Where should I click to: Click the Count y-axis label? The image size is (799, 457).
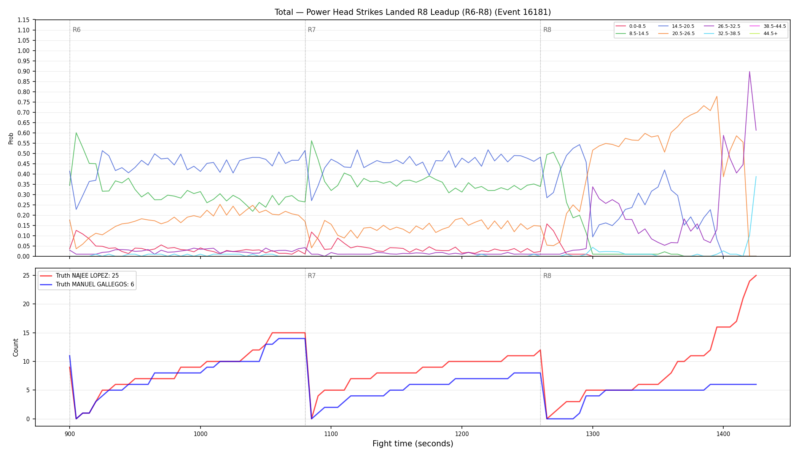pos(16,347)
